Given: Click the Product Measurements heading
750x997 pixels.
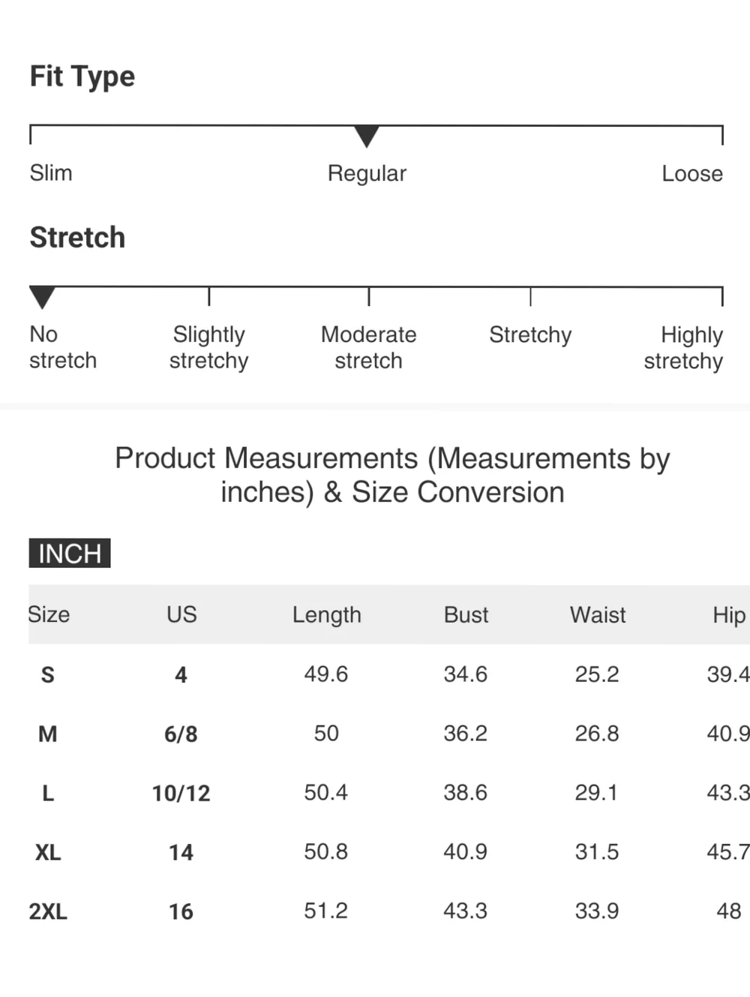Looking at the screenshot, I should 392,475.
